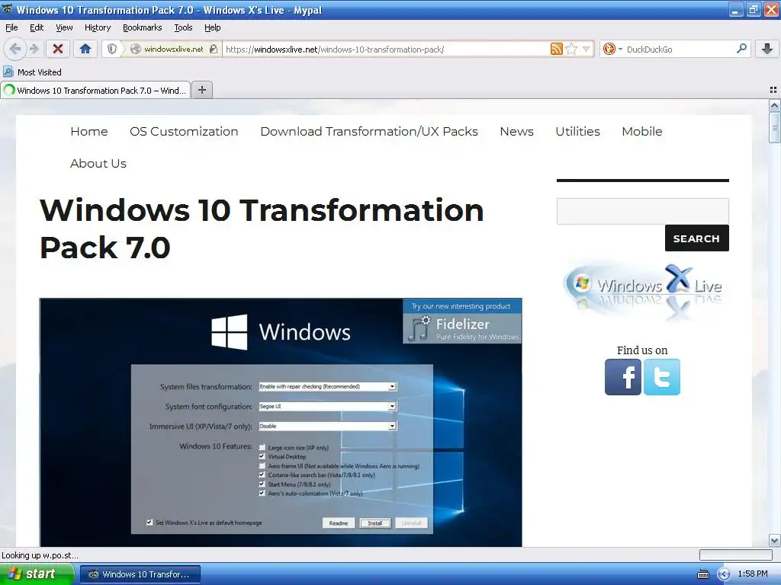Open DuckDuckGo search engine selector

(612, 49)
